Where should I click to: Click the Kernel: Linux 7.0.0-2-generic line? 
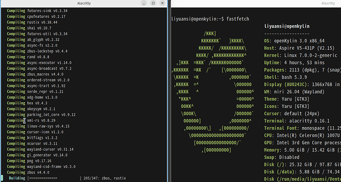click(300, 55)
